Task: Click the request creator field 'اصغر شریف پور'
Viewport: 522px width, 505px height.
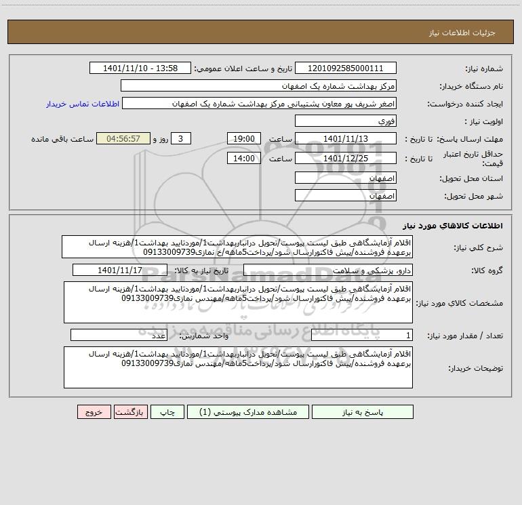Action: [x=260, y=103]
